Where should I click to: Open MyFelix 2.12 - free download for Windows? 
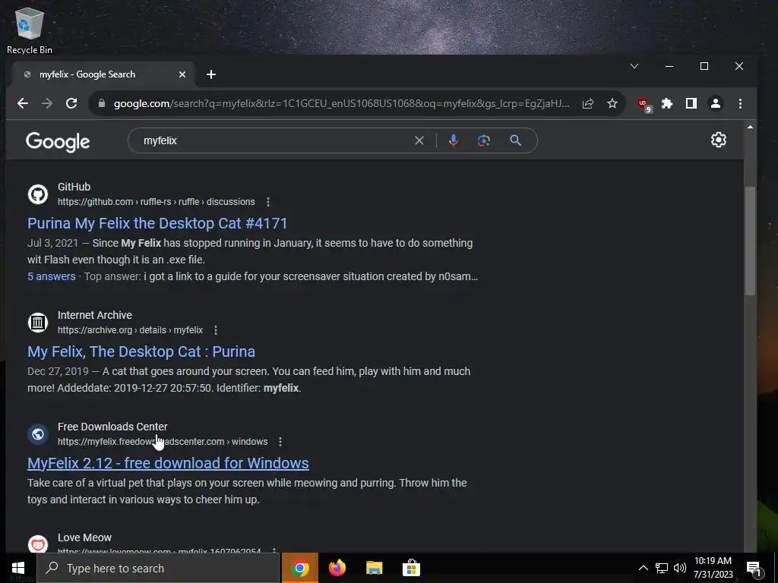[x=168, y=463]
